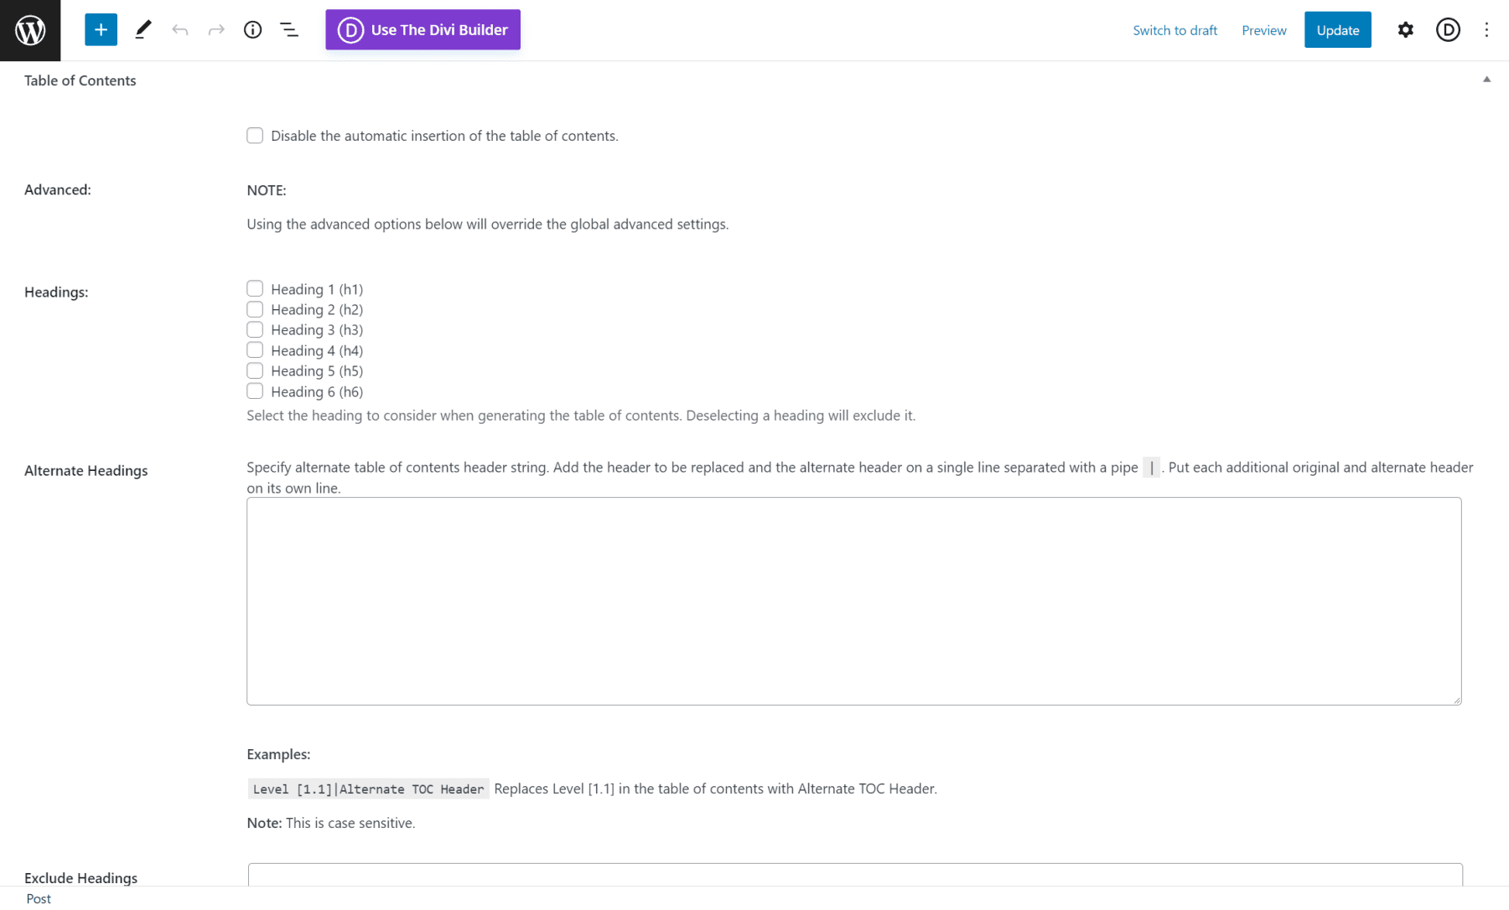Open the block inserter
This screenshot has width=1509, height=910.
[x=101, y=29]
